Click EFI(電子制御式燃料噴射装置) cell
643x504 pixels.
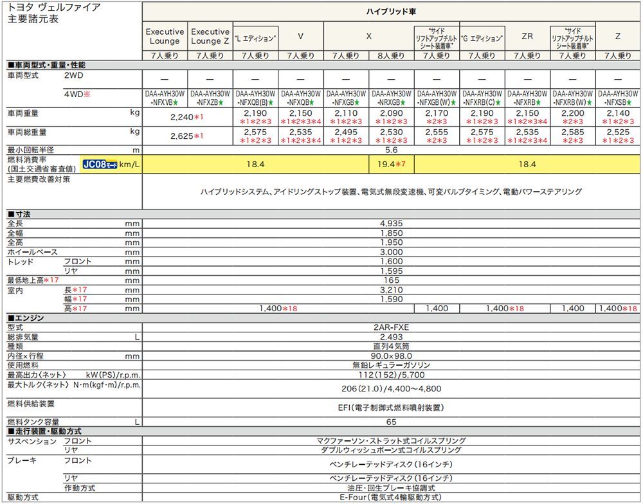(x=391, y=408)
